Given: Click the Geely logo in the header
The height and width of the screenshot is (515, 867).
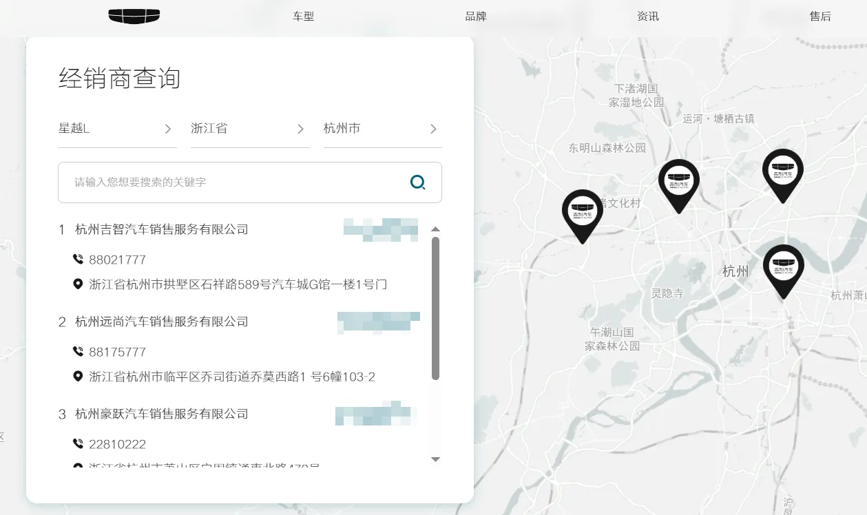Looking at the screenshot, I should tap(134, 16).
